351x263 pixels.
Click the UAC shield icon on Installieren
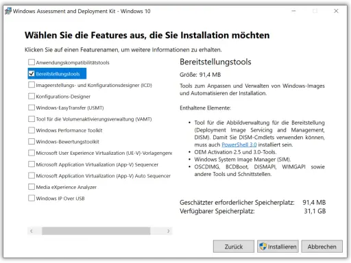(x=263, y=247)
